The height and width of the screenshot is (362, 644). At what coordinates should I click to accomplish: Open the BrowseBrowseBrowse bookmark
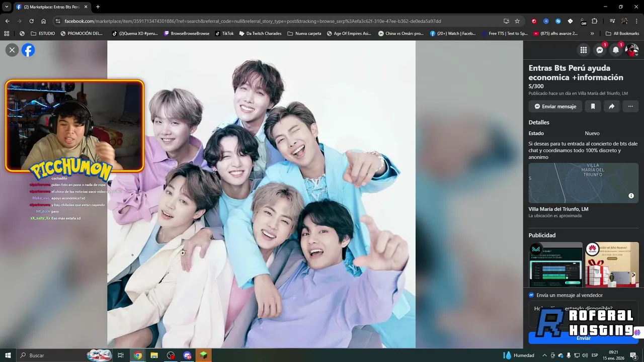(187, 34)
